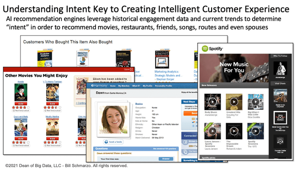
Task: Play the Body Music album
Action: (213, 102)
